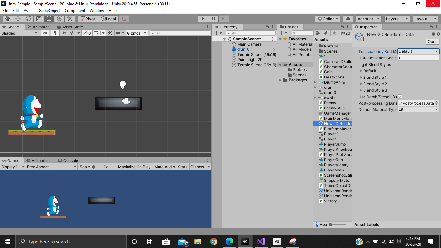Expand the dwalk asset
The image size is (441, 248).
(315, 98)
